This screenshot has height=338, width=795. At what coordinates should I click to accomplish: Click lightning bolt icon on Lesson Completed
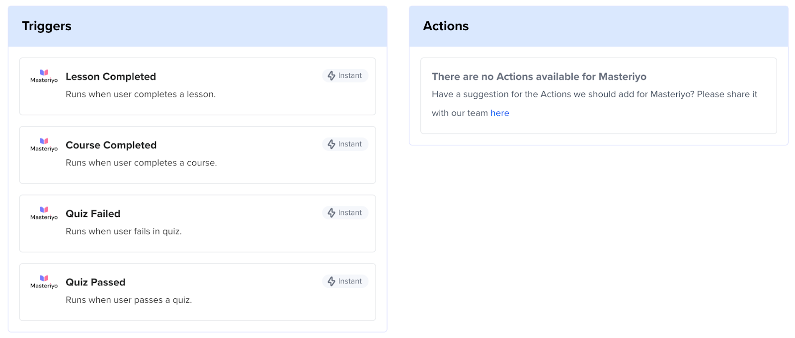[x=331, y=75]
